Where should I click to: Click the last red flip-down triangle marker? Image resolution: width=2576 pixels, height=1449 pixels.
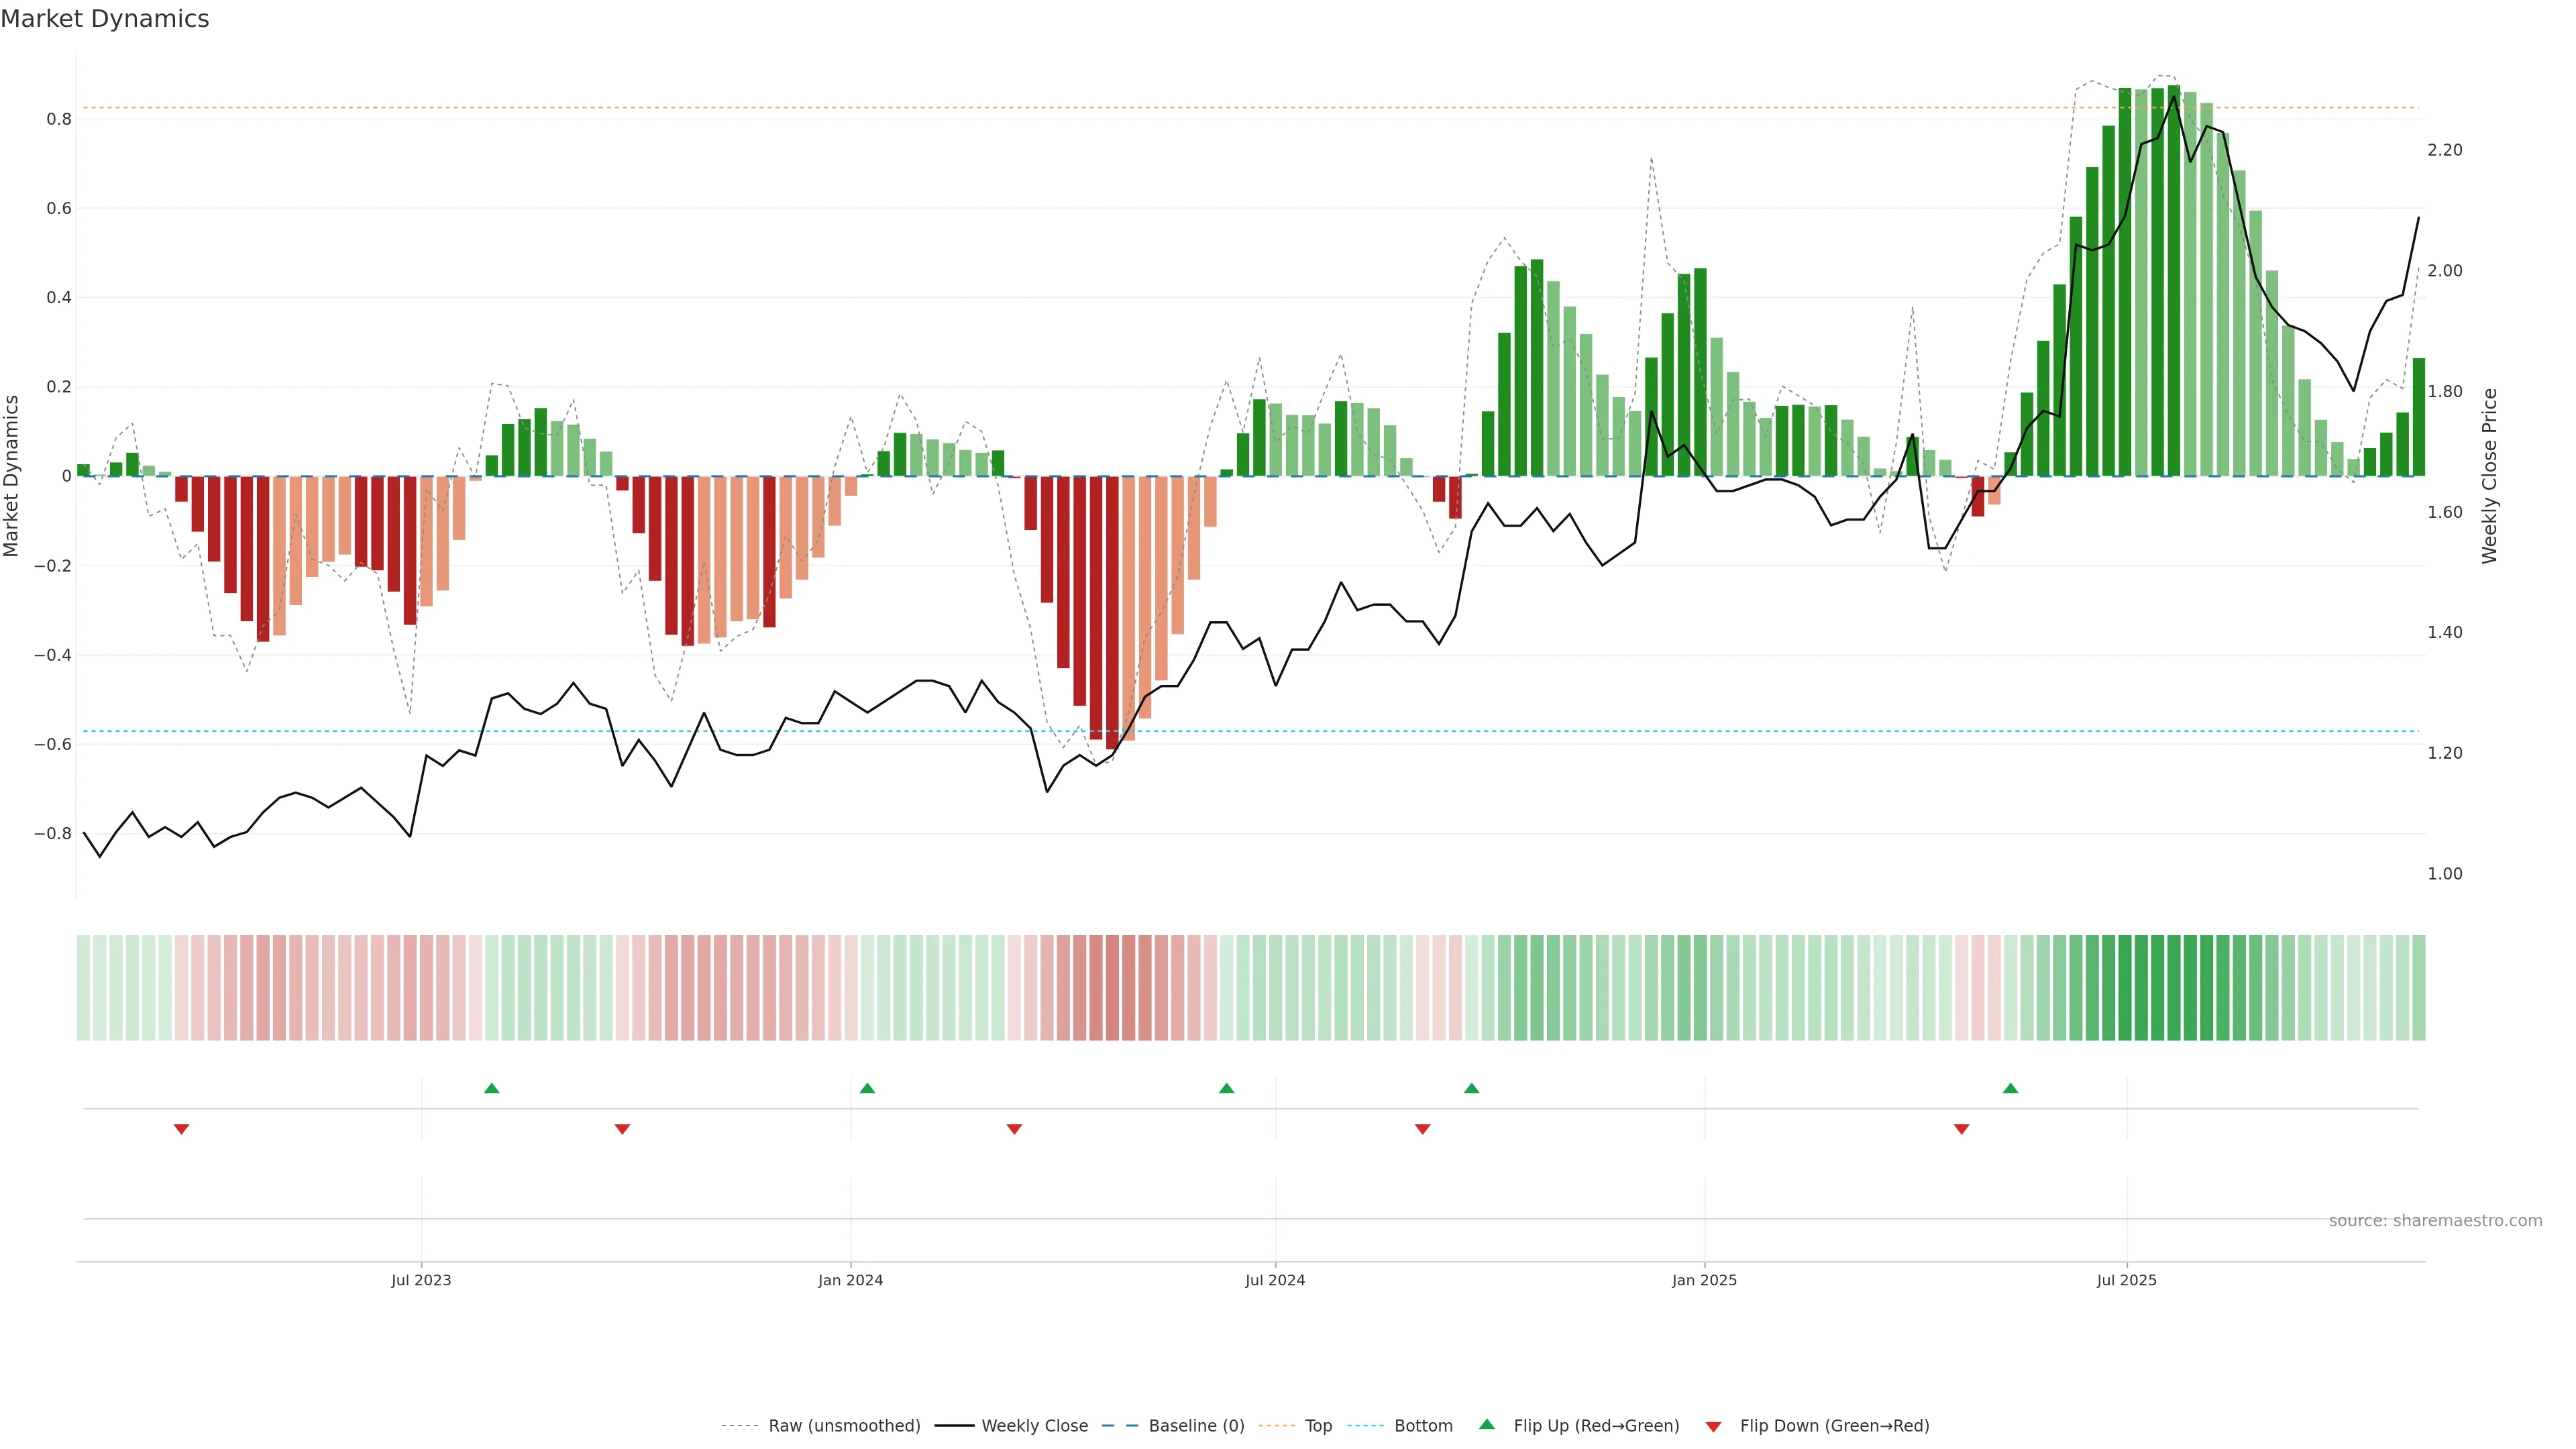pos(1961,1129)
